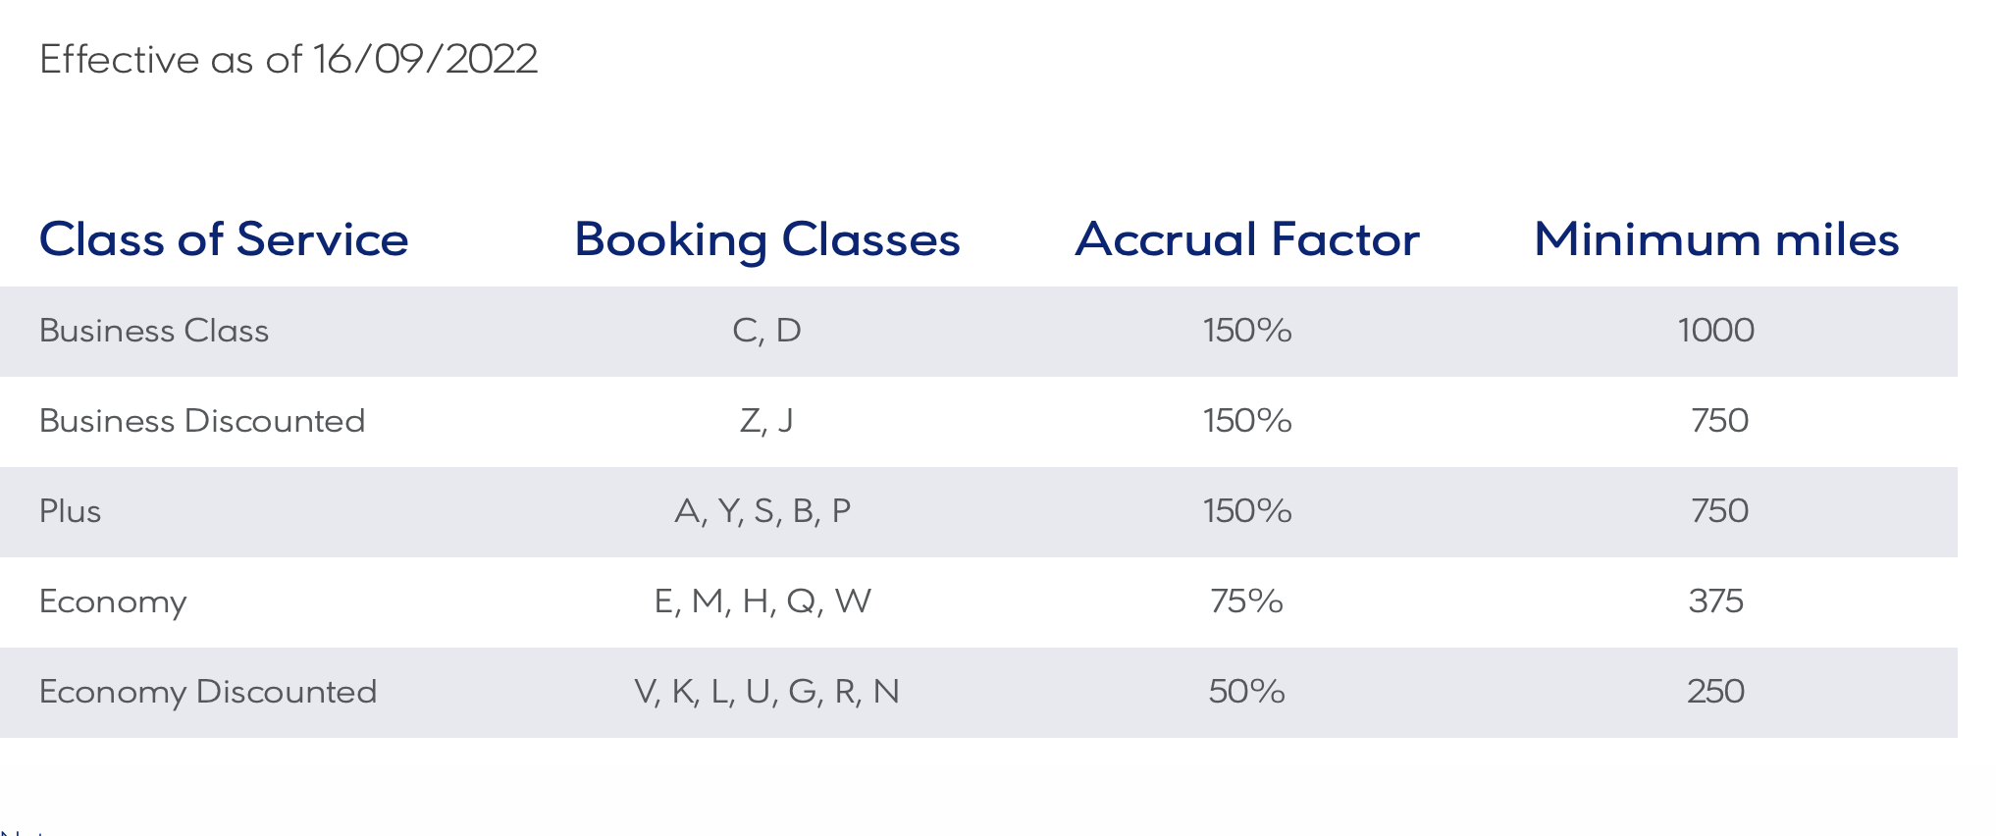1996x836 pixels.
Task: Click the 'V, K, L, U, G, R, N' cell
Action: click(x=766, y=692)
